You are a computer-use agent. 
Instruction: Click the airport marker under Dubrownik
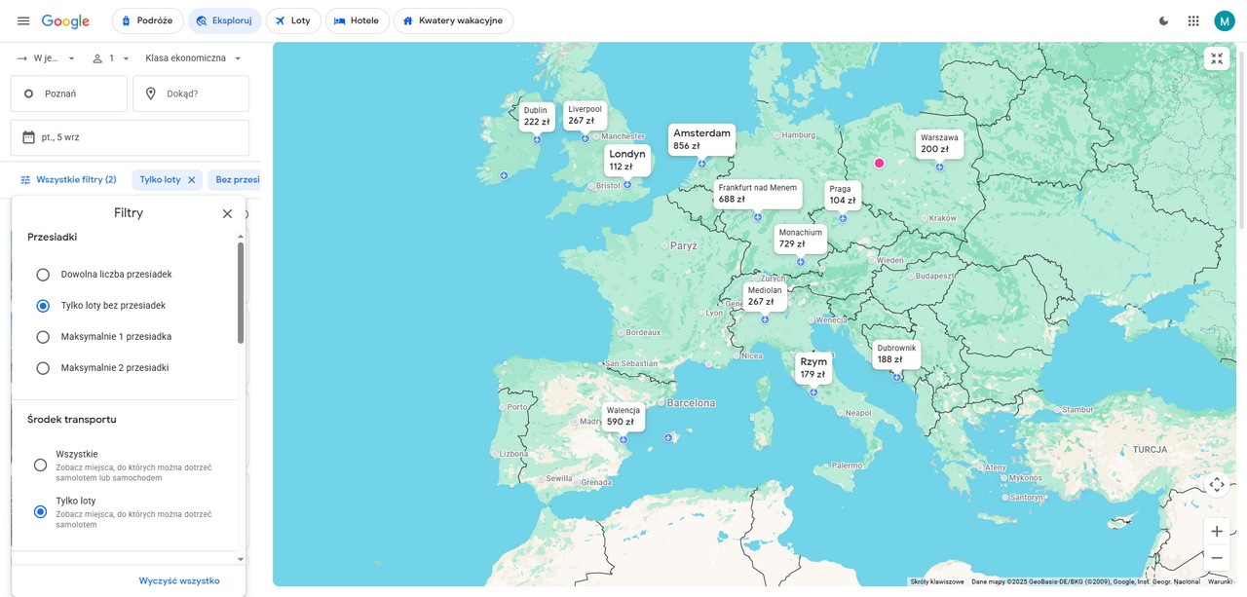tap(896, 377)
